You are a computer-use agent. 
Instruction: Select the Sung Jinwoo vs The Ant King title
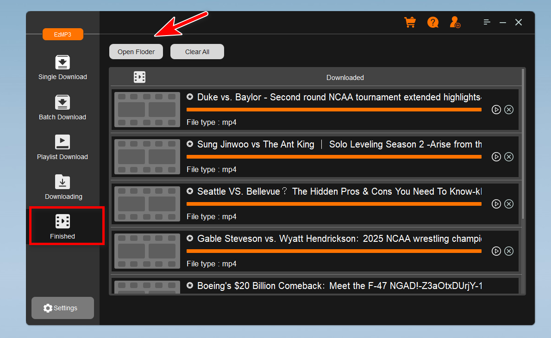339,144
